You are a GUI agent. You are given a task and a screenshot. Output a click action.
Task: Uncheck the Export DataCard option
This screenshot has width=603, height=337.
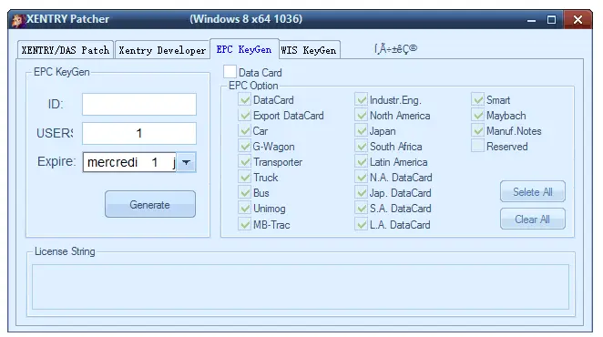[245, 116]
